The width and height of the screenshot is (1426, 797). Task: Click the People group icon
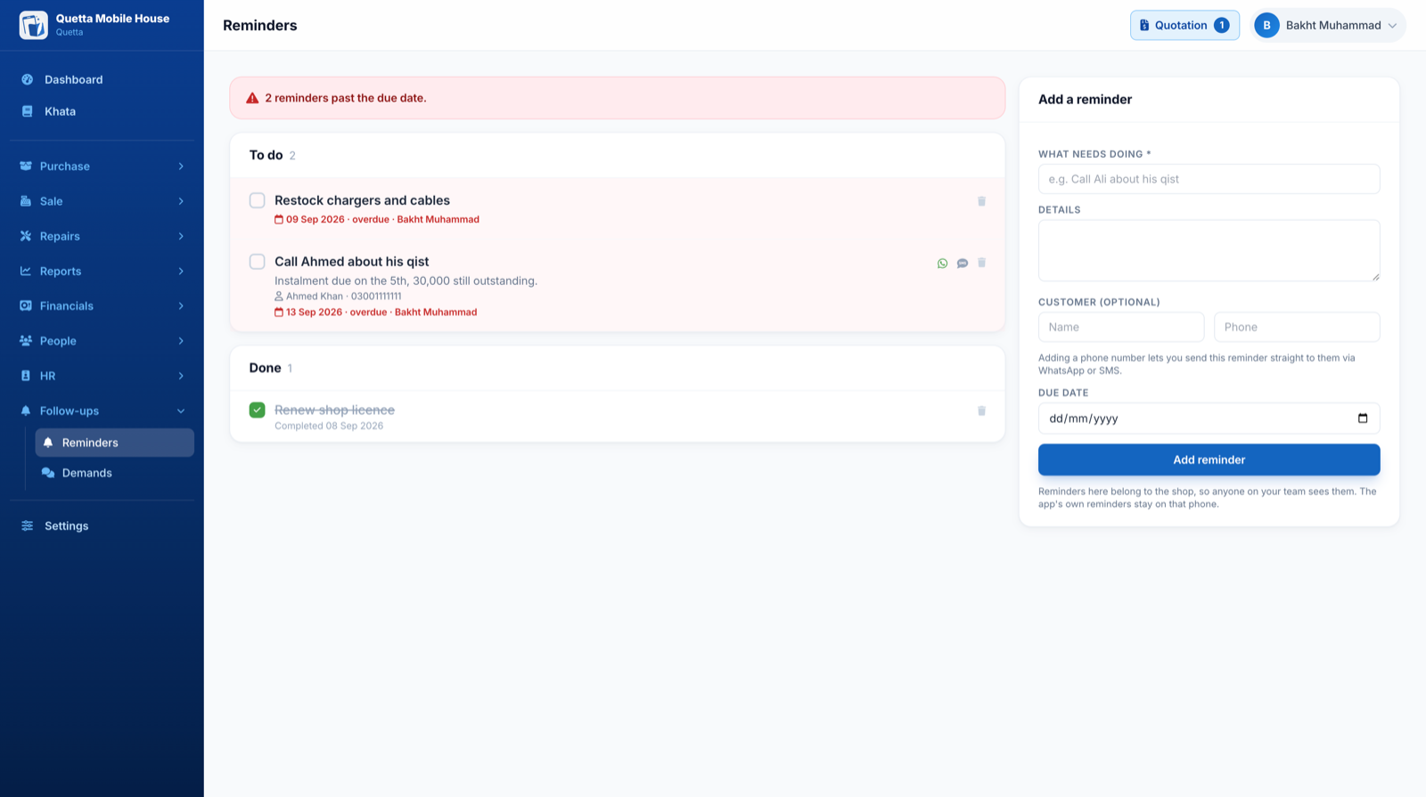point(26,341)
